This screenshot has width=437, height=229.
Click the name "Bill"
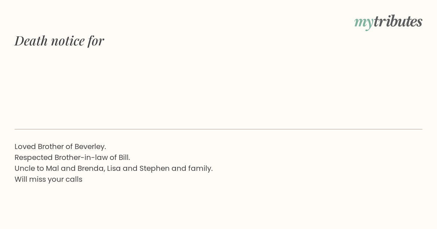coord(124,157)
